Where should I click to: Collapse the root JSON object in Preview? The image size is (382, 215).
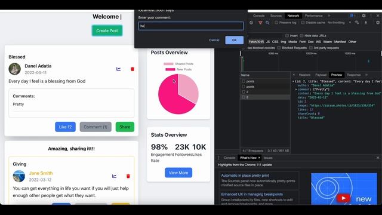293,81
